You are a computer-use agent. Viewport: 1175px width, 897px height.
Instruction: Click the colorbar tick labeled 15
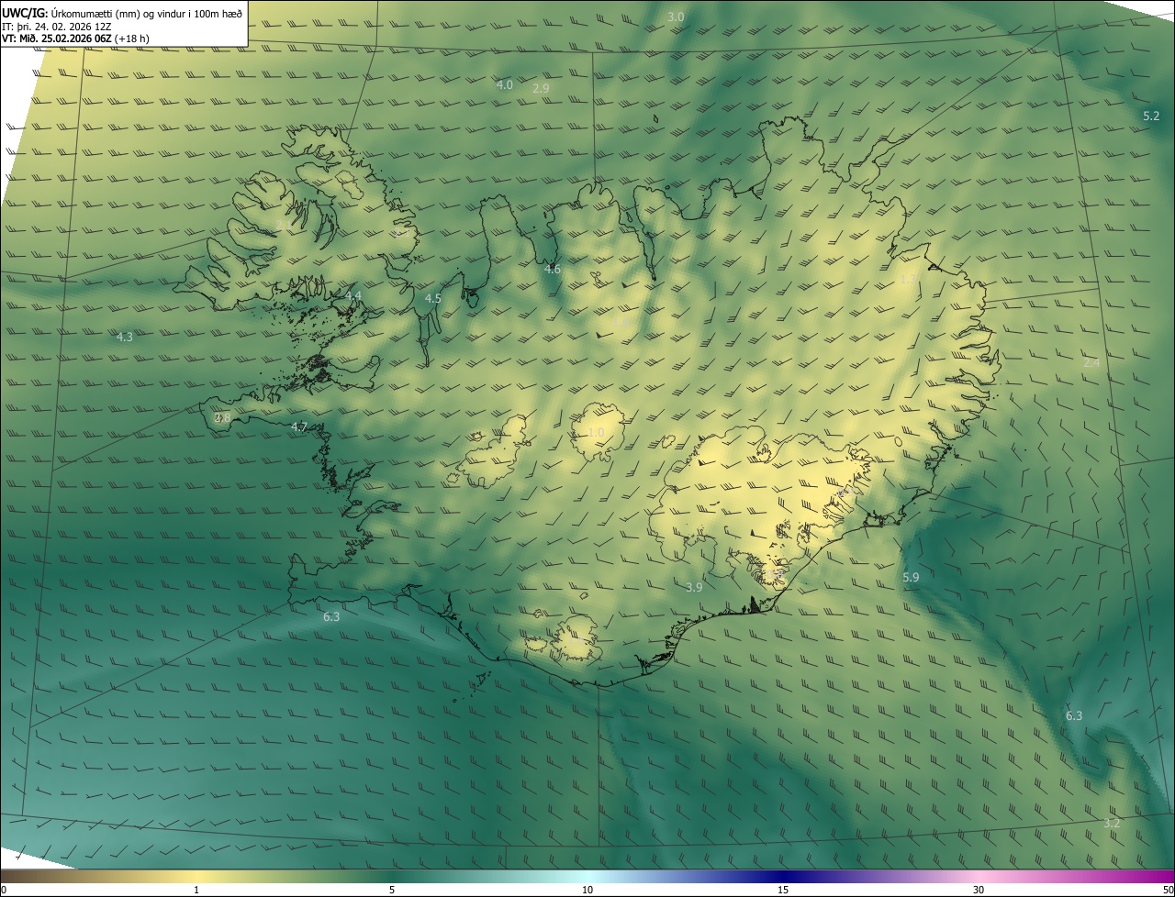783,890
